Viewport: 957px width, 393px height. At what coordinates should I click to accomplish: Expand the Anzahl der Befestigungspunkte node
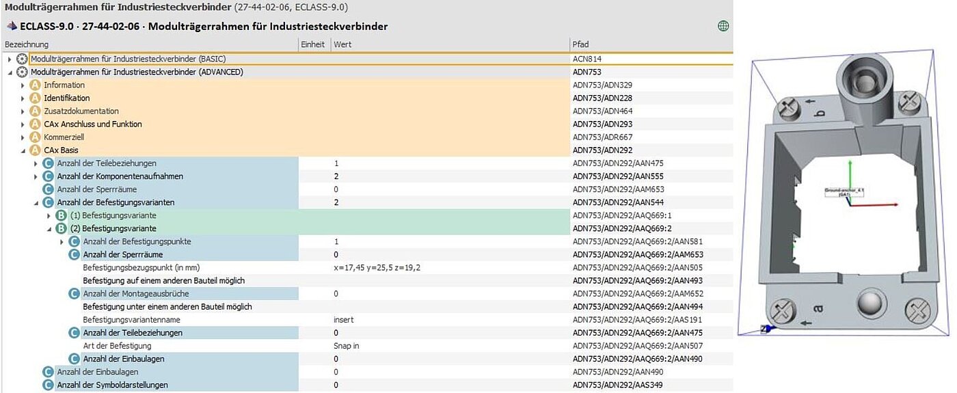pyautogui.click(x=62, y=242)
